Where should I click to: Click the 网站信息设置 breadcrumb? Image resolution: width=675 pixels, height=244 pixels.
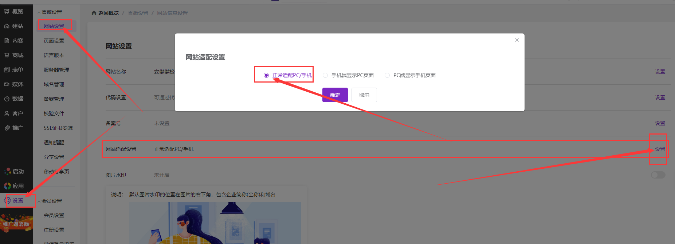click(172, 13)
